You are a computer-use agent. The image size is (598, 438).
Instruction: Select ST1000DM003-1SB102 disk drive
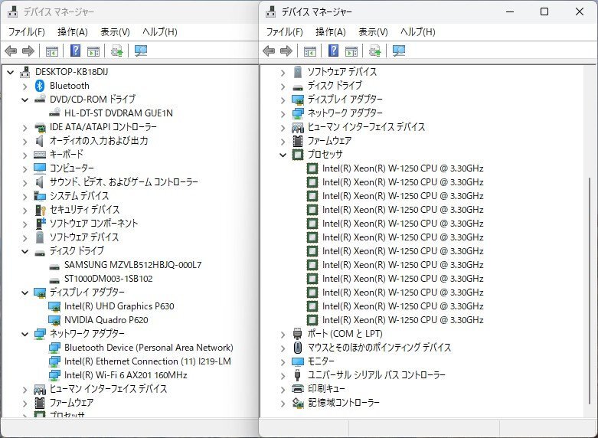[x=108, y=279]
